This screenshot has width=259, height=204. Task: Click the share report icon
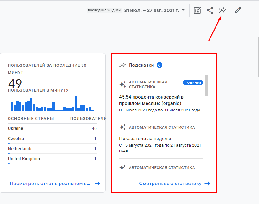210,10
